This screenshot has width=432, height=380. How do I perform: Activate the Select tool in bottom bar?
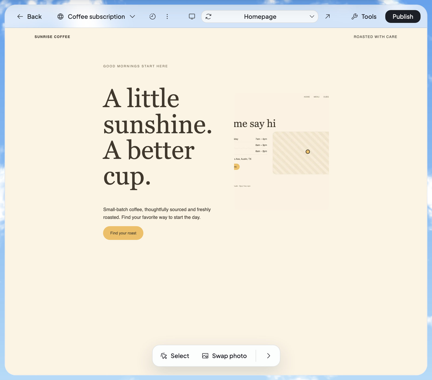175,356
